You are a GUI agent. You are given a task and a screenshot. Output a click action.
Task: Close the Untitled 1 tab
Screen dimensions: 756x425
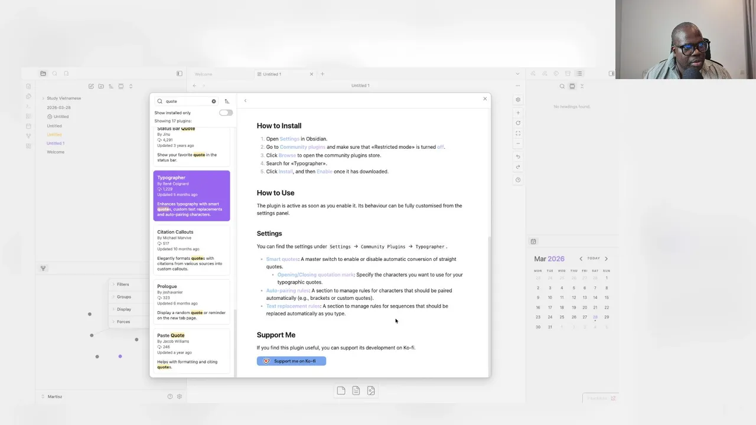[312, 74]
